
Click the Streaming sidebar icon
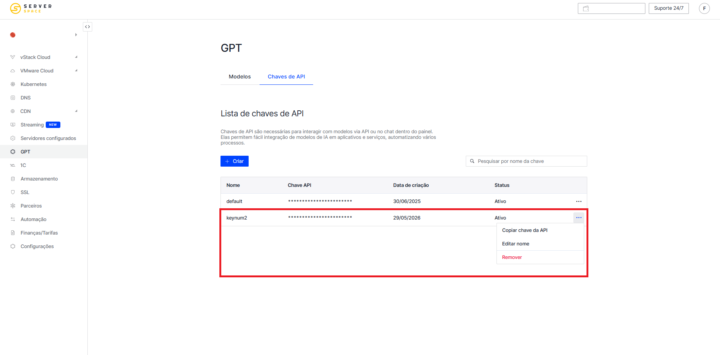click(x=13, y=125)
